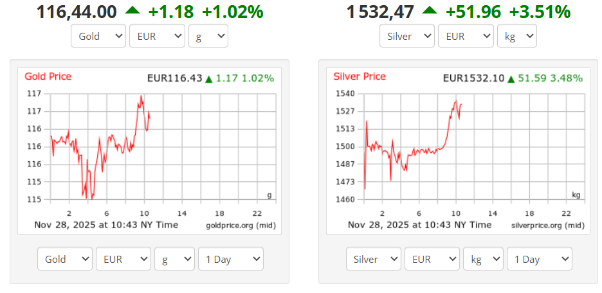Click the small green triangle in Gold Price chart header
602x293 pixels.
pos(208,79)
